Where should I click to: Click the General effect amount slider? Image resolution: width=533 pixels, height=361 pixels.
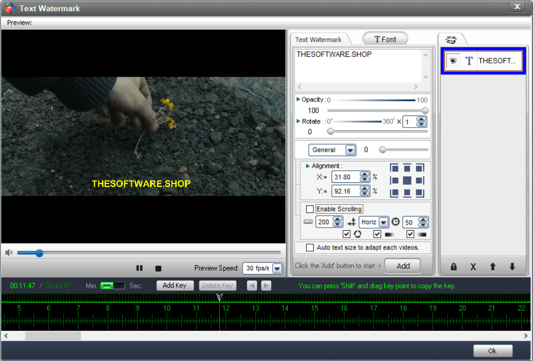(383, 150)
